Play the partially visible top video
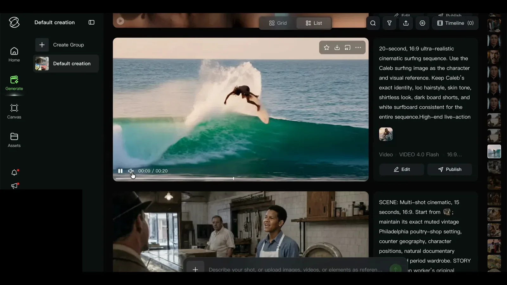This screenshot has height=285, width=507. coord(120,21)
